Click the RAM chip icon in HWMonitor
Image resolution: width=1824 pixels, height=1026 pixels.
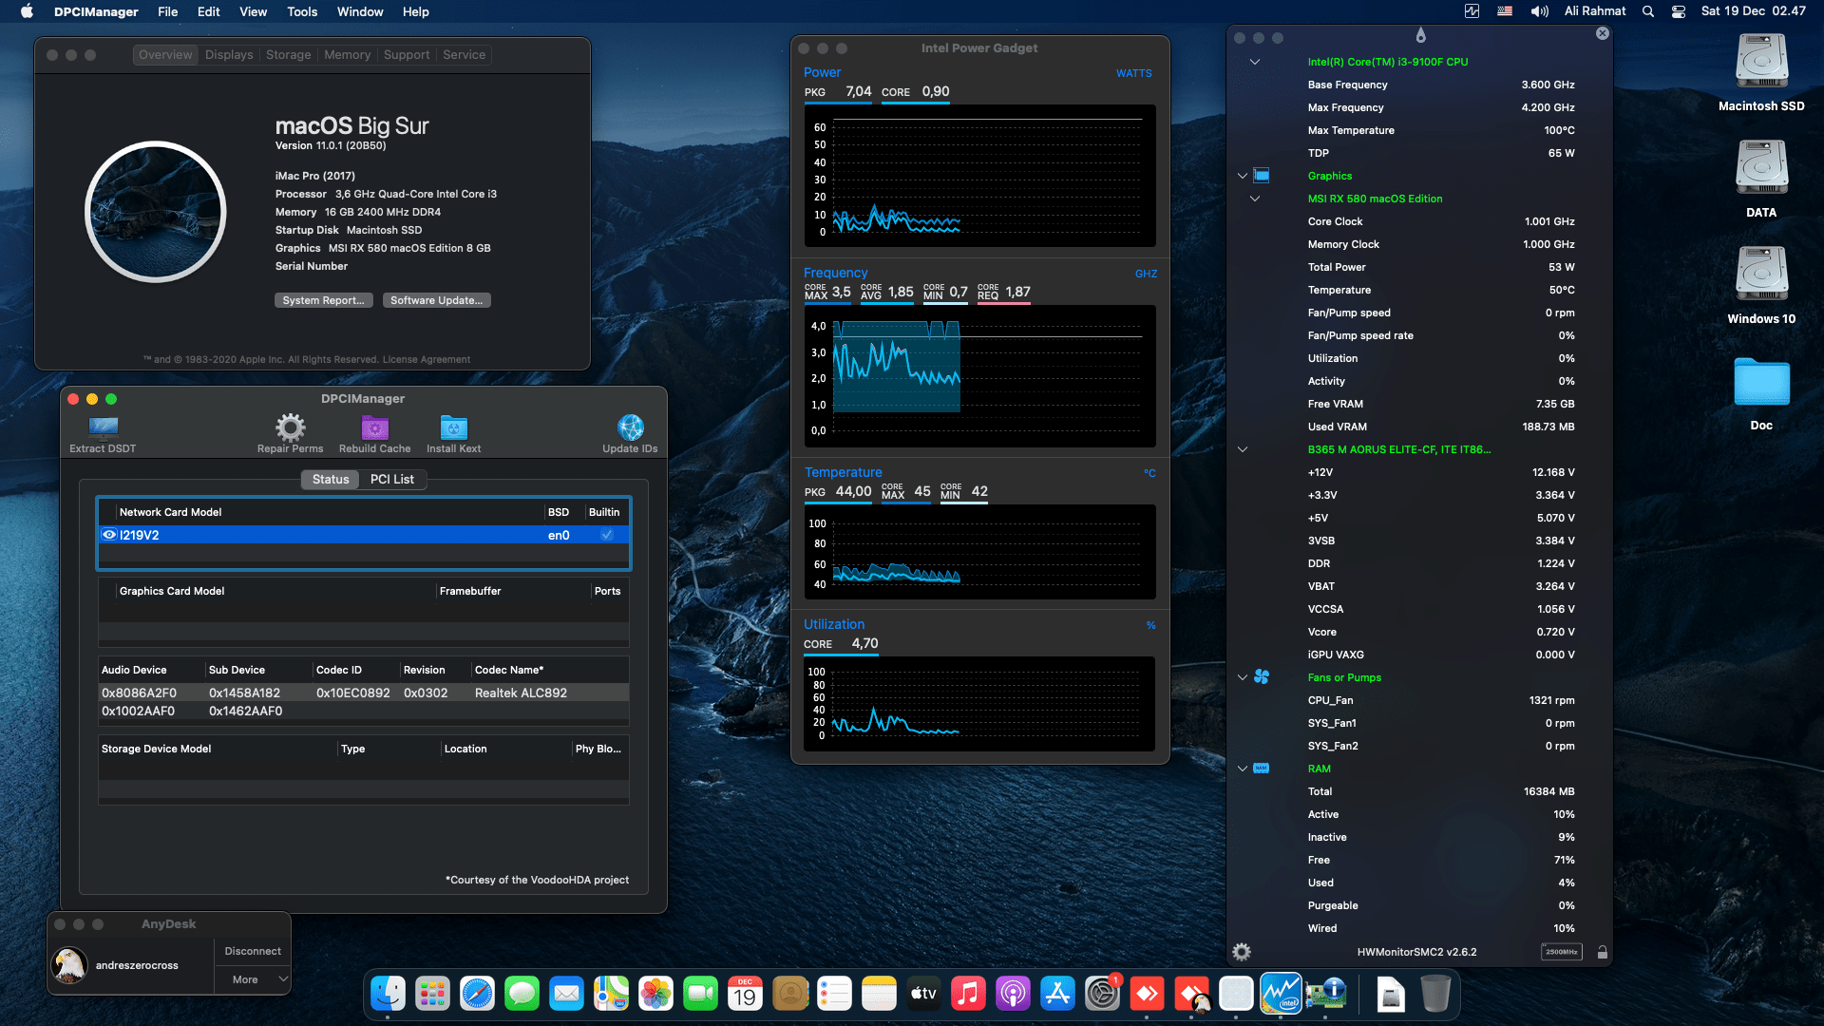tap(1262, 768)
